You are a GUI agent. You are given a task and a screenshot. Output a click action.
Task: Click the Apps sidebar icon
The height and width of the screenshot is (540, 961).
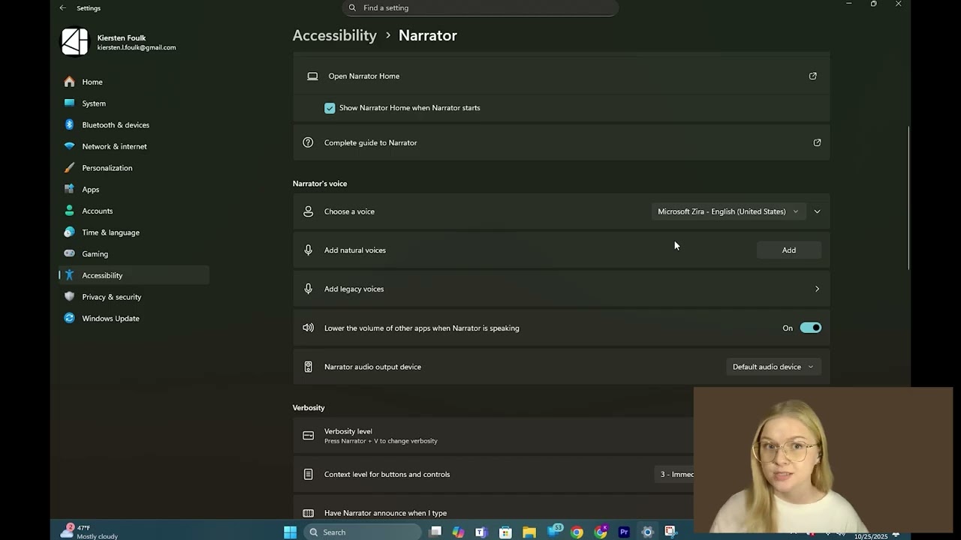click(69, 189)
